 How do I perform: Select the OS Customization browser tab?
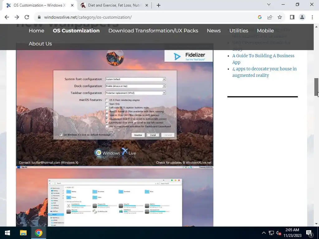click(40, 6)
